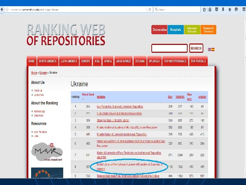This screenshot has width=246, height=185.
Task: Go back using browser back arrow
Action: 2,10
